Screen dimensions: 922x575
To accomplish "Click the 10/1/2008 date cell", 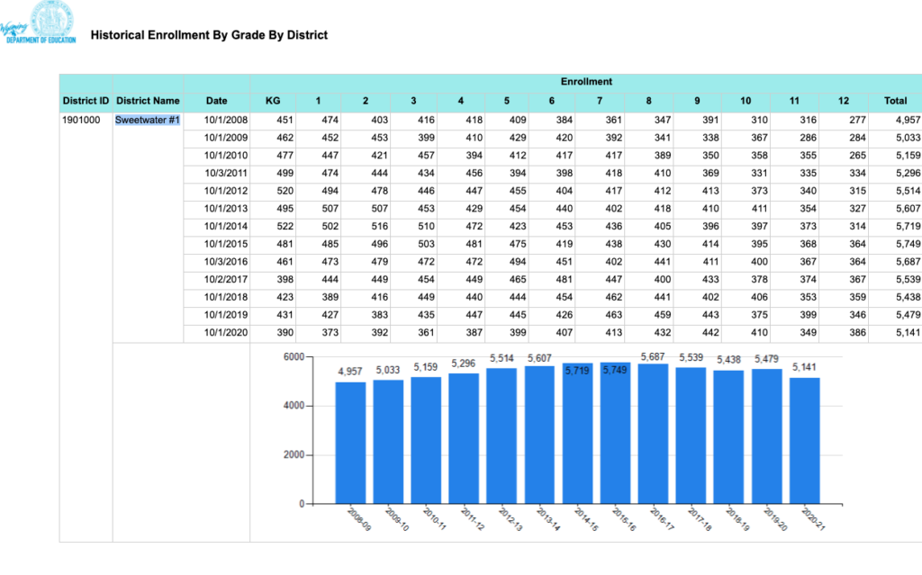I will (226, 120).
